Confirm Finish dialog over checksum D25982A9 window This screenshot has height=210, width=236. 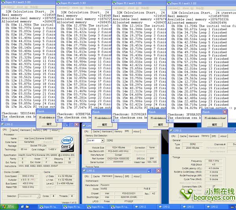[160, 125]
